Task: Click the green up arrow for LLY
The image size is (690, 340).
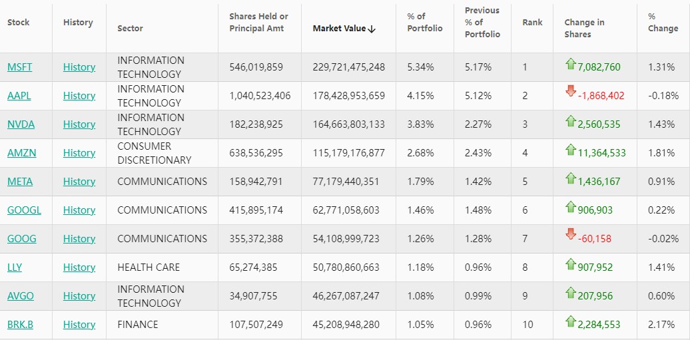Action: click(570, 264)
